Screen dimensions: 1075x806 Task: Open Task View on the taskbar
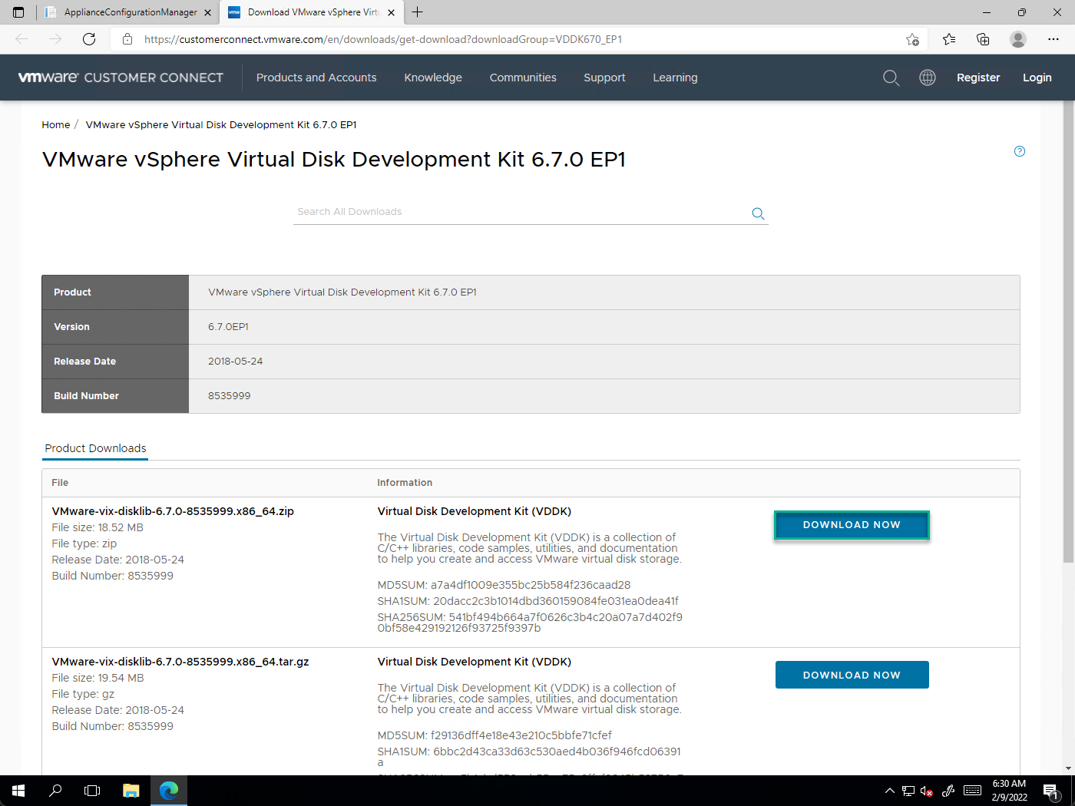tap(92, 791)
